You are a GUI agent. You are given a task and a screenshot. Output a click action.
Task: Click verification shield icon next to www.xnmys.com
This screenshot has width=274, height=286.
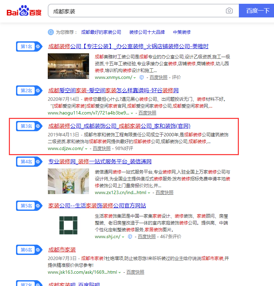click(x=142, y=78)
